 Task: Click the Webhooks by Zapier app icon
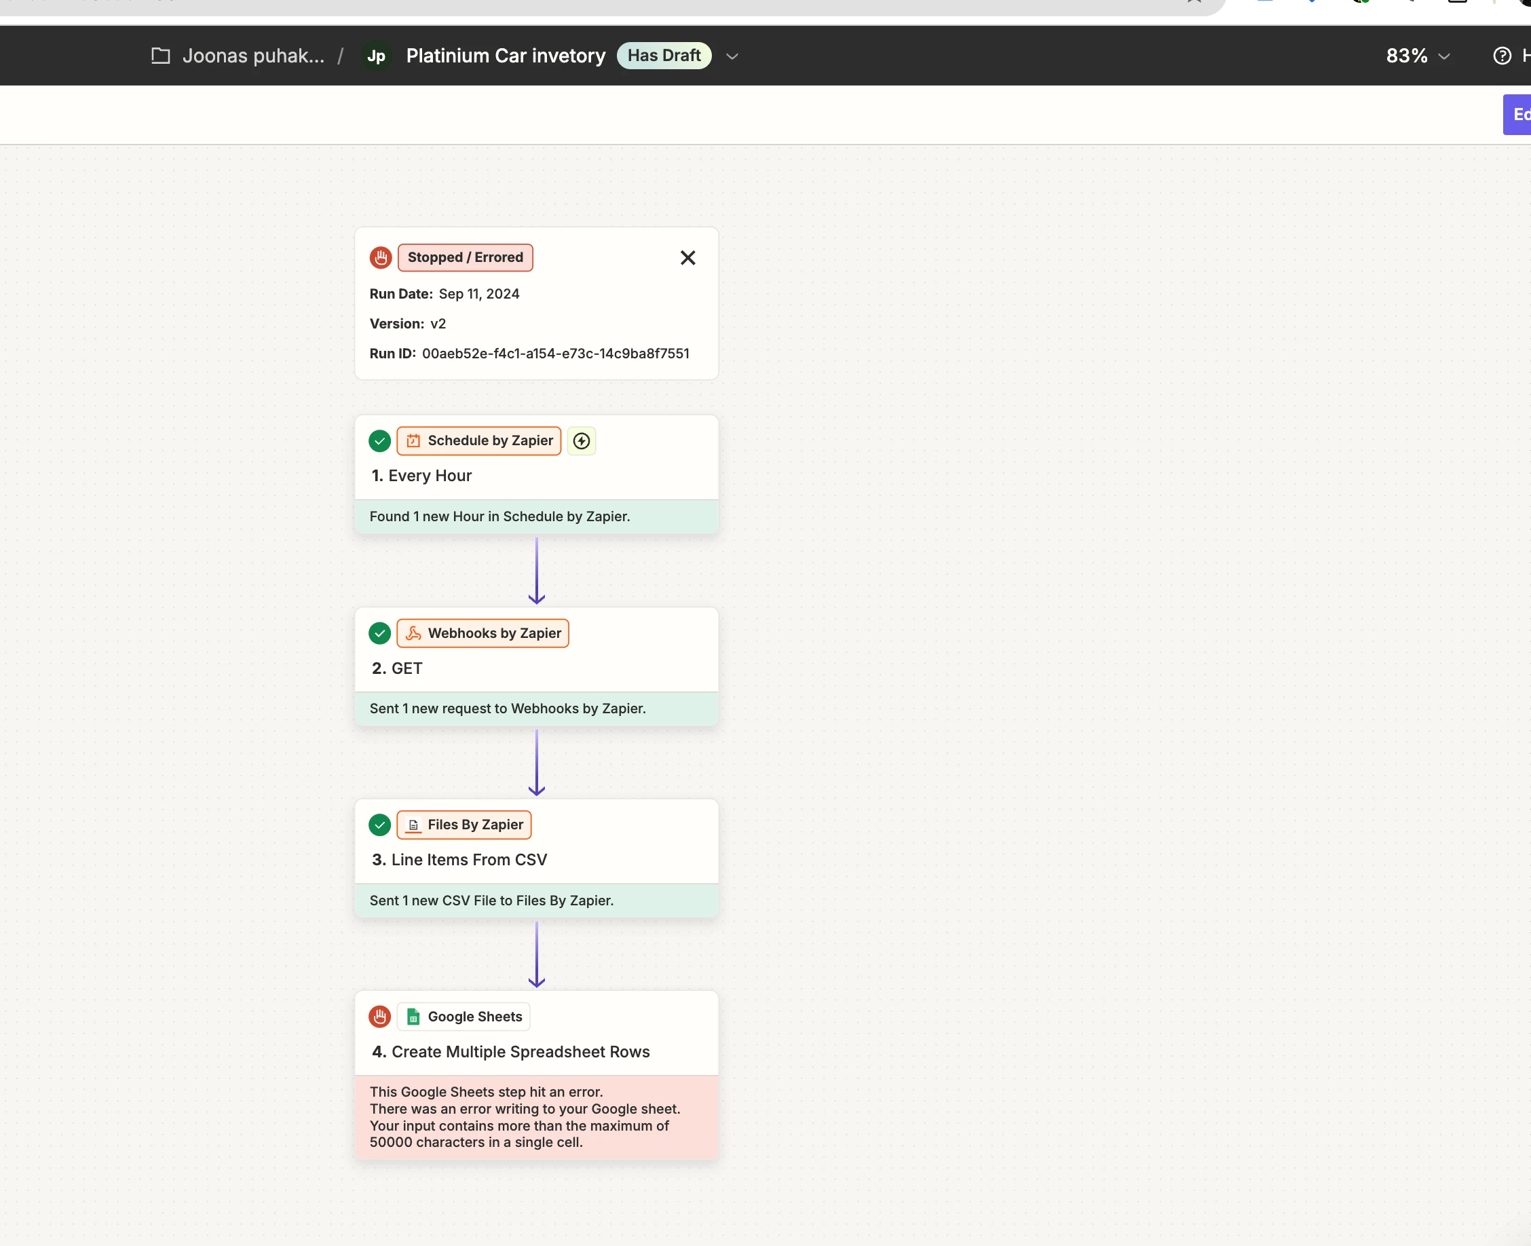pos(413,633)
